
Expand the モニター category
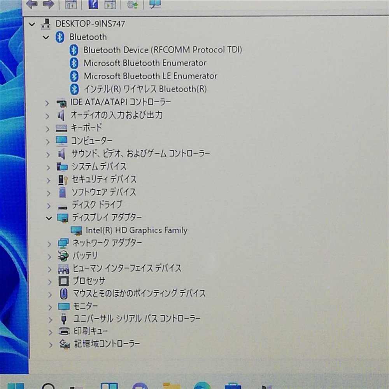coord(50,307)
